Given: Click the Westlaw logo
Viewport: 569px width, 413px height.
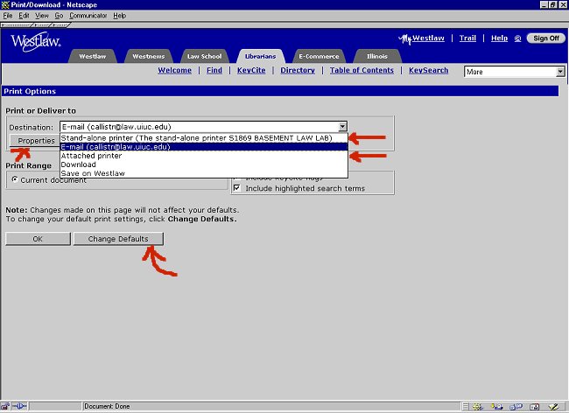Looking at the screenshot, I should pyautogui.click(x=36, y=41).
